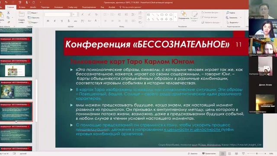Reset slide layout with Сбросить

tap(33, 18)
